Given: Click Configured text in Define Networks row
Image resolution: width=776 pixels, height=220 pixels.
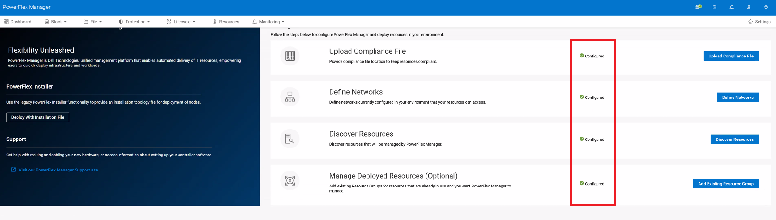Looking at the screenshot, I should (595, 98).
